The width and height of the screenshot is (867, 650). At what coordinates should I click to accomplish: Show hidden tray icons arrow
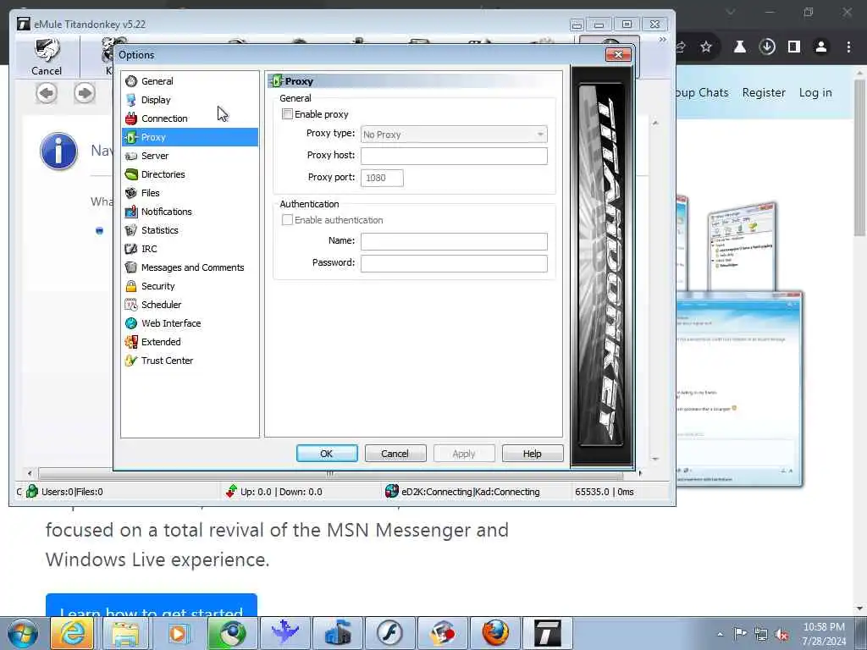tap(720, 634)
